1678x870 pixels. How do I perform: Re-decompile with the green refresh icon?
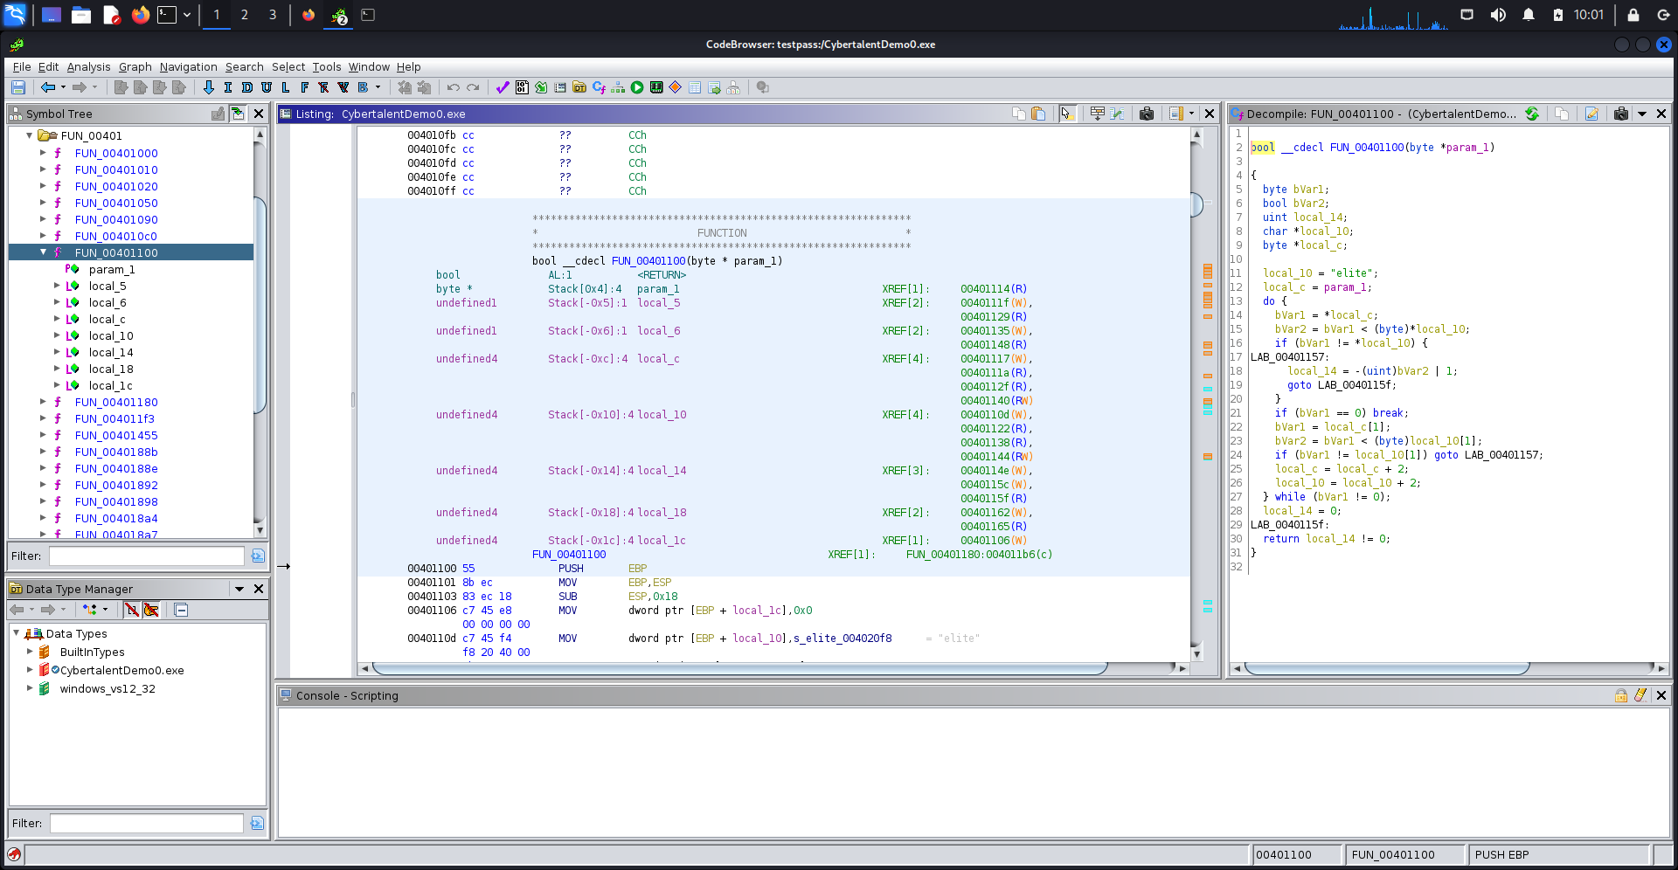point(1532,114)
